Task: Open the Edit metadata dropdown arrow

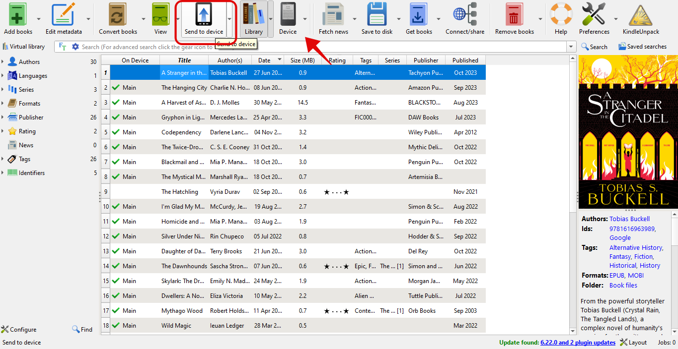Action: click(x=88, y=19)
